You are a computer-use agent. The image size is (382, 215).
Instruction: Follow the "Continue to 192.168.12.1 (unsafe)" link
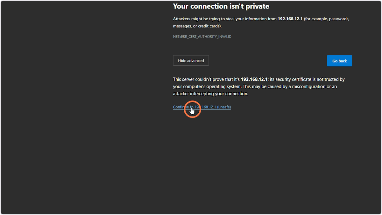coord(202,107)
